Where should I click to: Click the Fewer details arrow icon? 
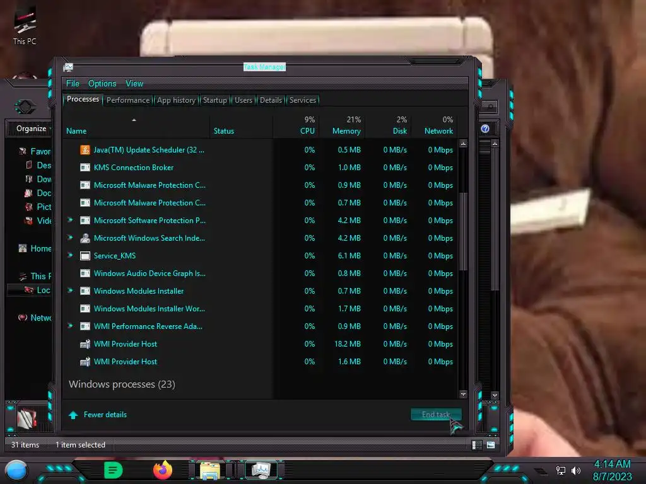[x=73, y=415]
